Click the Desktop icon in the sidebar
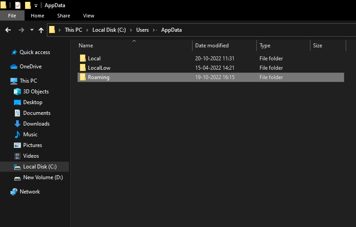 pyautogui.click(x=17, y=102)
